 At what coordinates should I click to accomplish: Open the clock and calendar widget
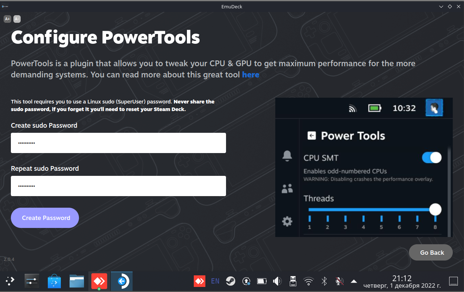pyautogui.click(x=402, y=282)
